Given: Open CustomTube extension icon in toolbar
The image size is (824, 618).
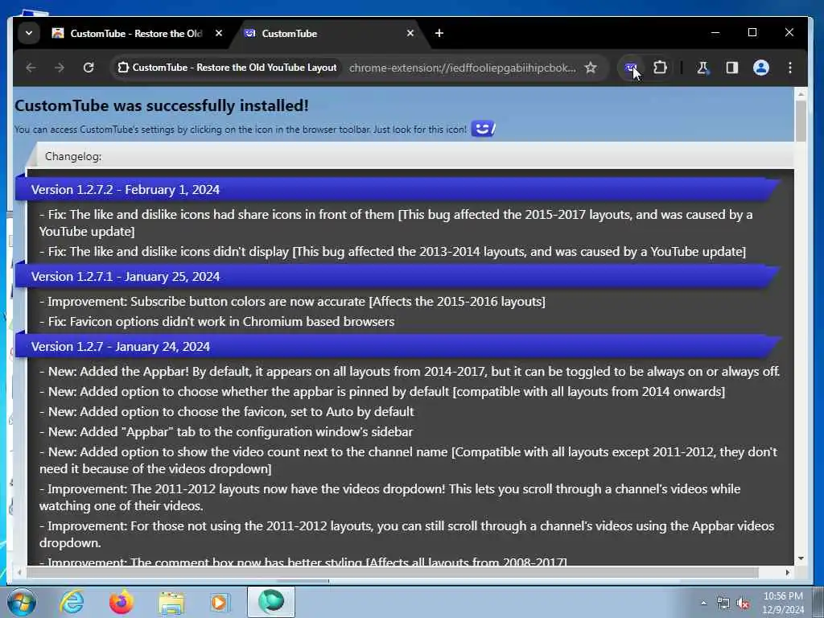Looking at the screenshot, I should pyautogui.click(x=631, y=68).
